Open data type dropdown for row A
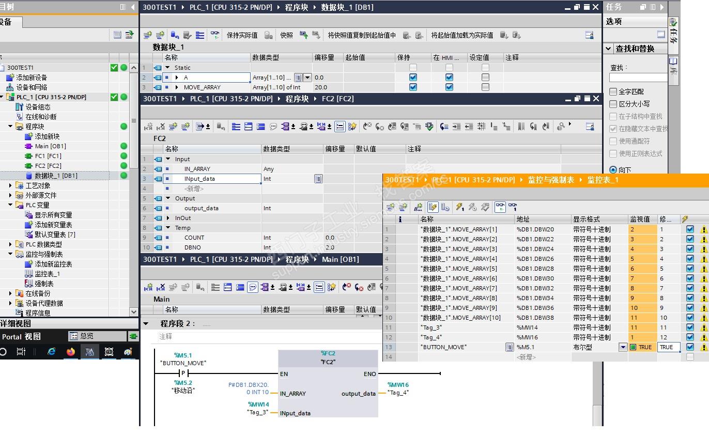Screen dimensions: 709x437 (x=307, y=77)
